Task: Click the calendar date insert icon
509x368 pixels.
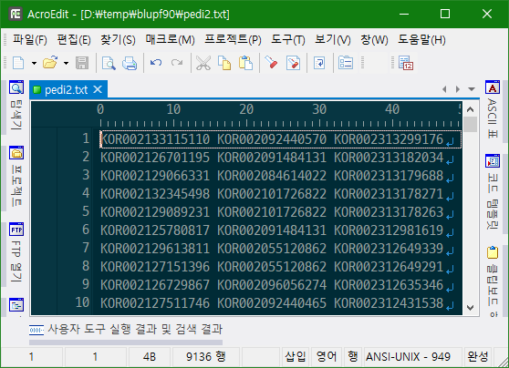Action: [x=406, y=63]
